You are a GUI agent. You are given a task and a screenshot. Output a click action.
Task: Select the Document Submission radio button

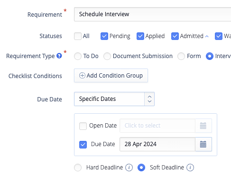(107, 56)
